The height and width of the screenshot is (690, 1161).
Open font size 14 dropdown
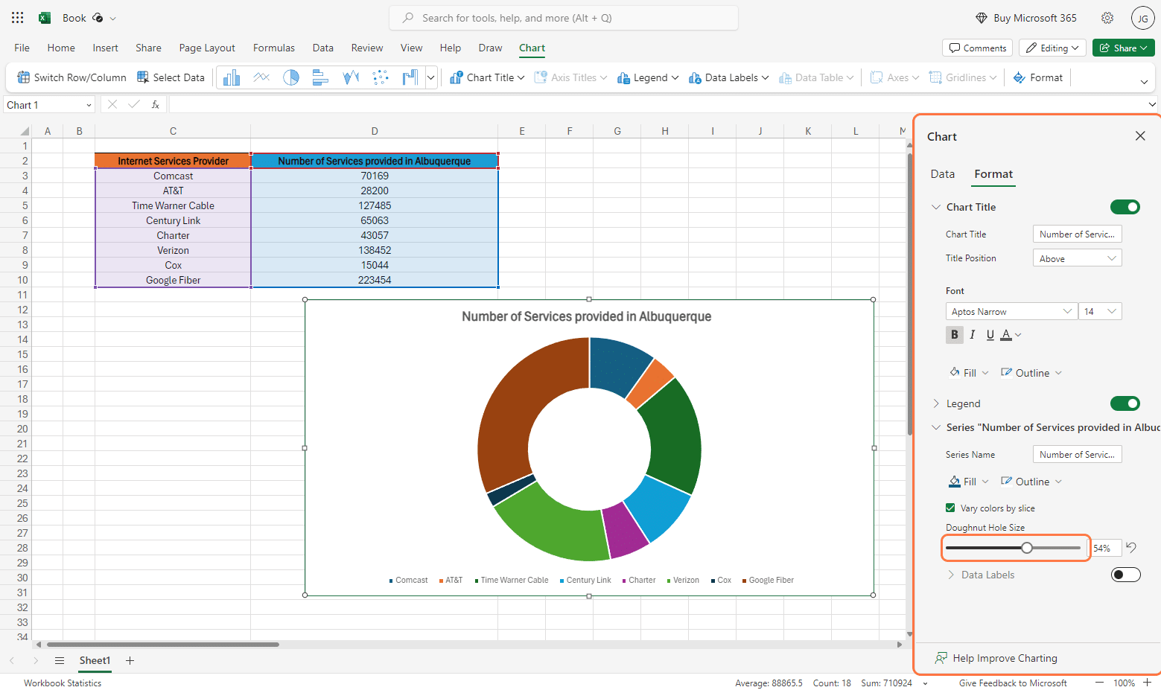click(1100, 311)
